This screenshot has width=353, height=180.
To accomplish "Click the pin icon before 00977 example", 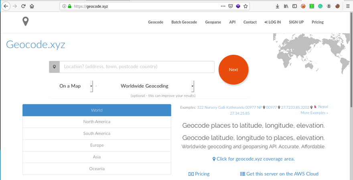I will [x=264, y=108].
